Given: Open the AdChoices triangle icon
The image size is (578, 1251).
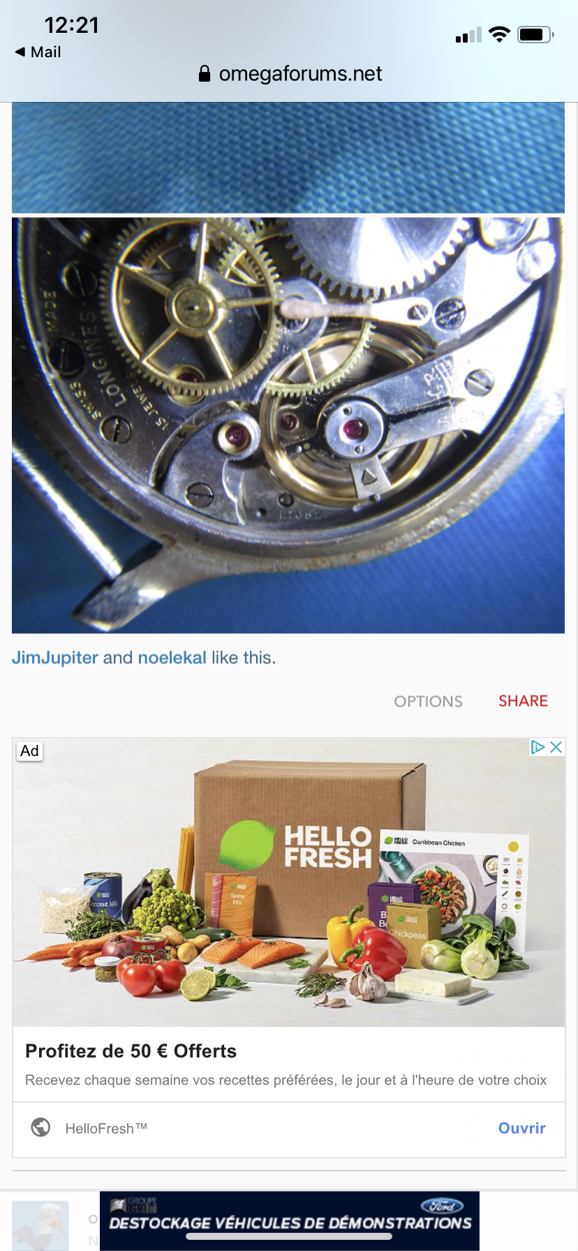Looking at the screenshot, I should coord(538,747).
